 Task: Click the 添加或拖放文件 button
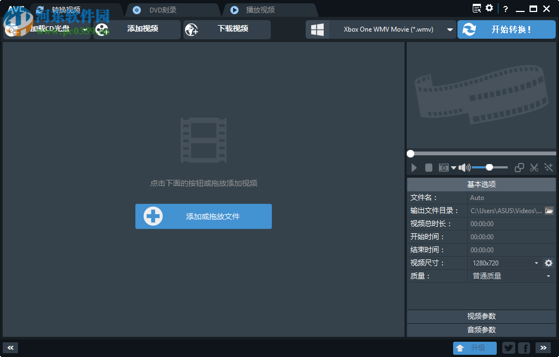click(x=203, y=216)
